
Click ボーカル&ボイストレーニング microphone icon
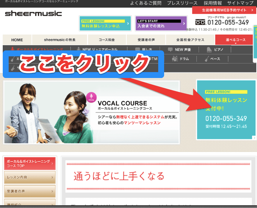tap(12, 49)
